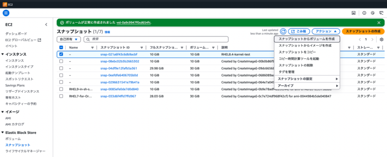This screenshot has width=387, height=157.
Task: Toggle the select-all header checkbox
Action: (61, 48)
